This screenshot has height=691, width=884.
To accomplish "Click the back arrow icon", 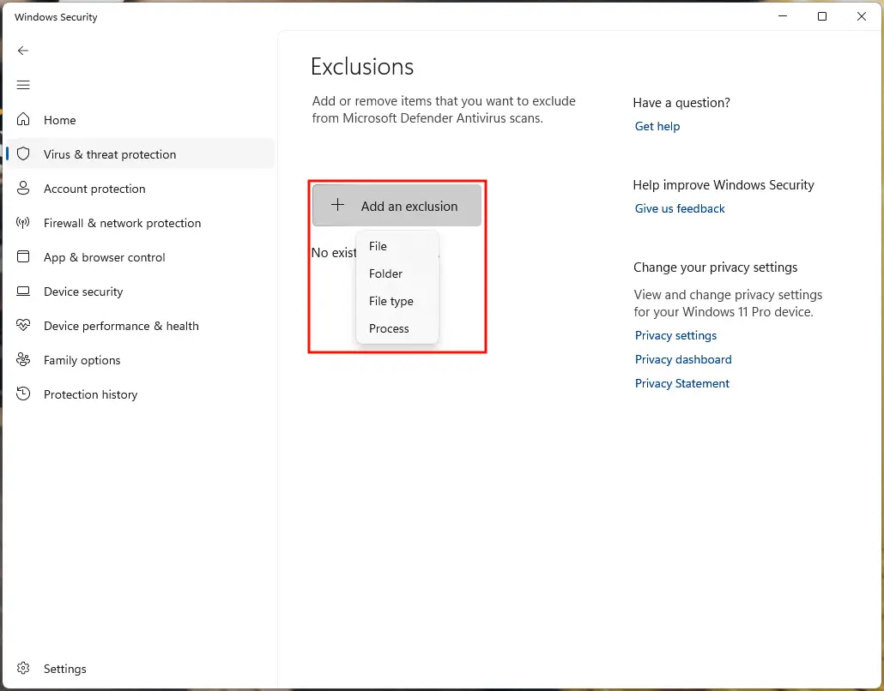I will [x=23, y=51].
